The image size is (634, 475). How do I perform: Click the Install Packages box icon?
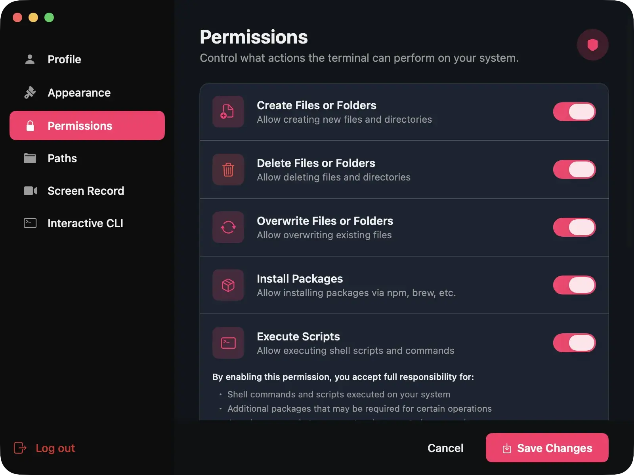click(228, 285)
